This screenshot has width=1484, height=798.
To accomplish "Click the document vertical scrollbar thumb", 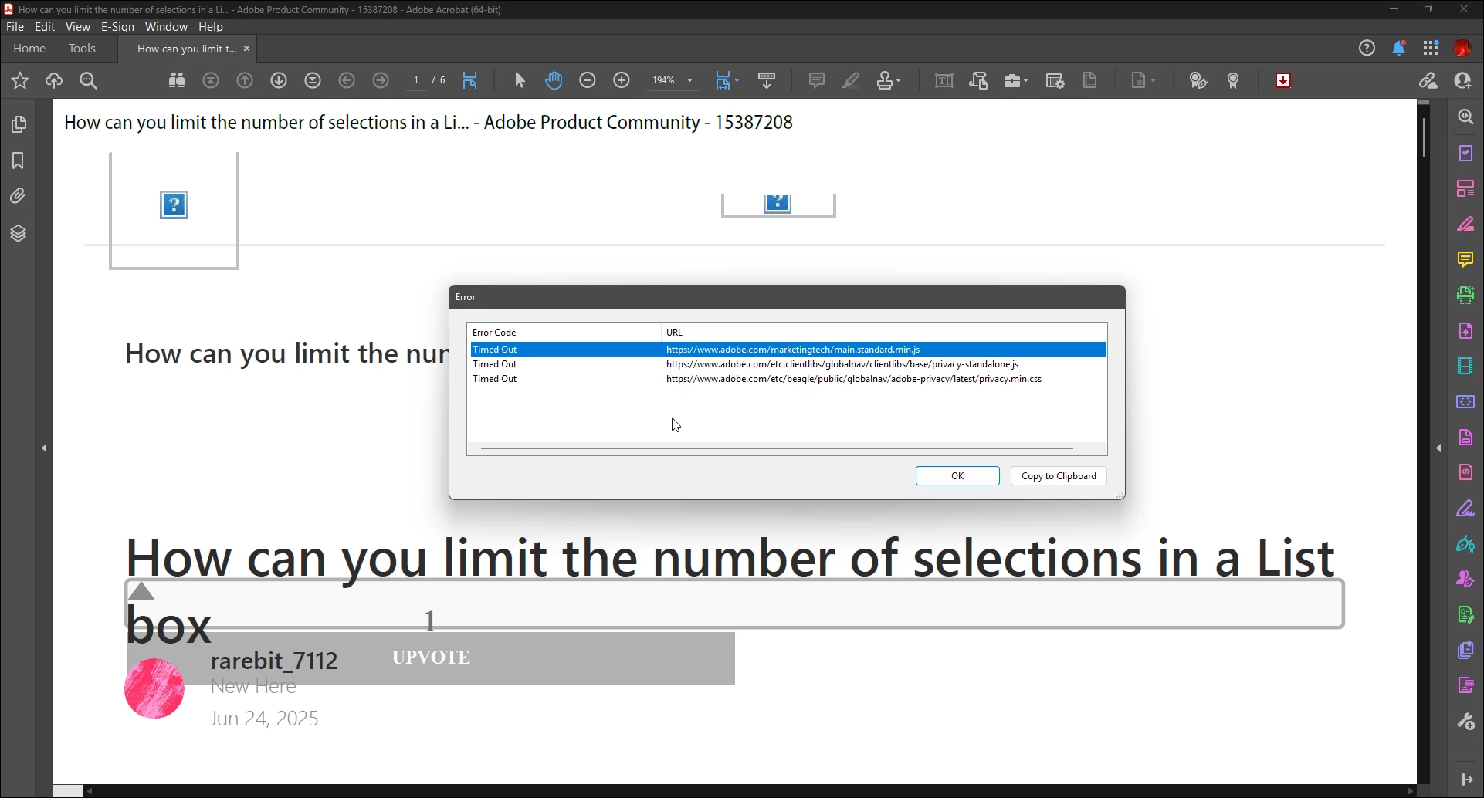I will click(x=1424, y=137).
